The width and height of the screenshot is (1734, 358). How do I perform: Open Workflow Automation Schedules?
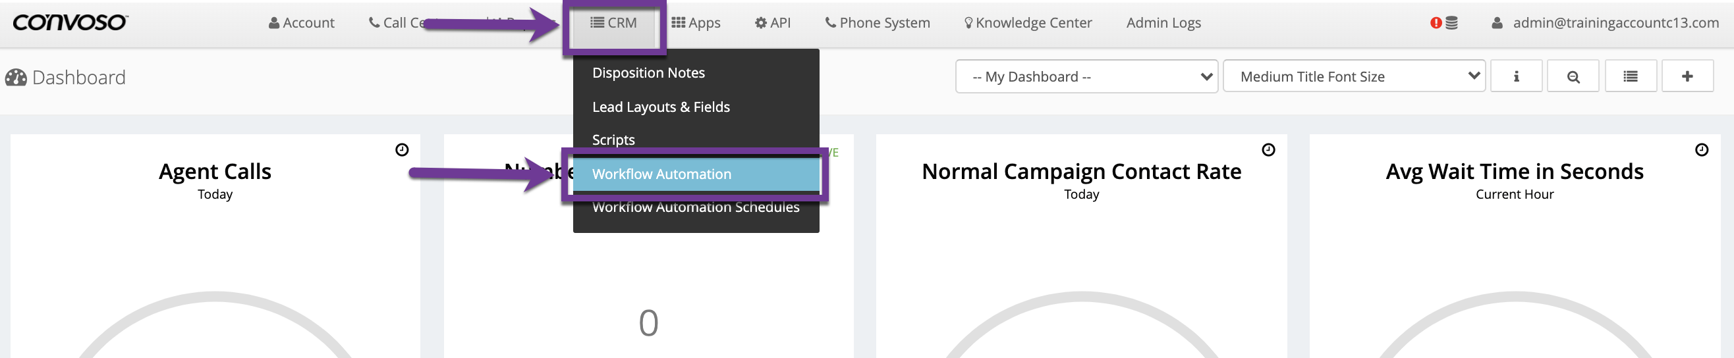(695, 207)
